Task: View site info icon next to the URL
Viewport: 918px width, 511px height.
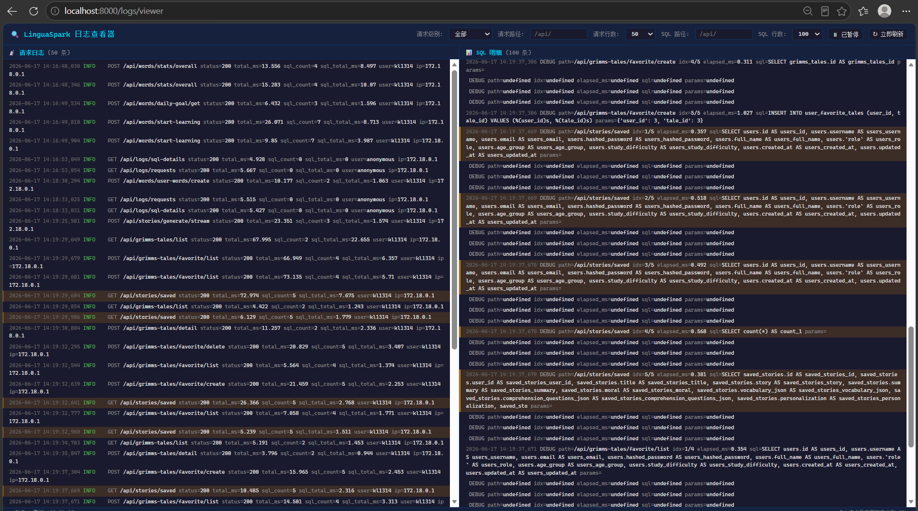Action: coord(55,11)
